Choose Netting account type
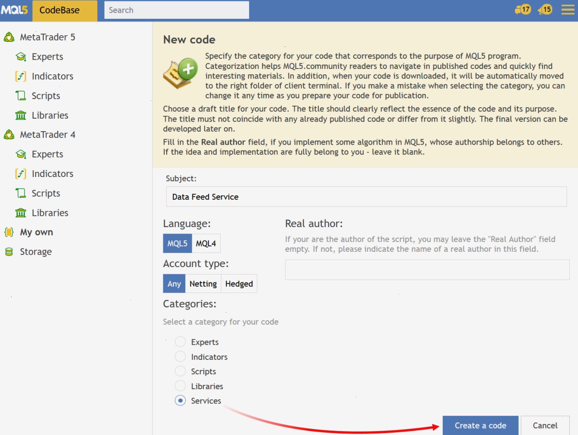Viewport: 578px width, 435px height. (203, 284)
